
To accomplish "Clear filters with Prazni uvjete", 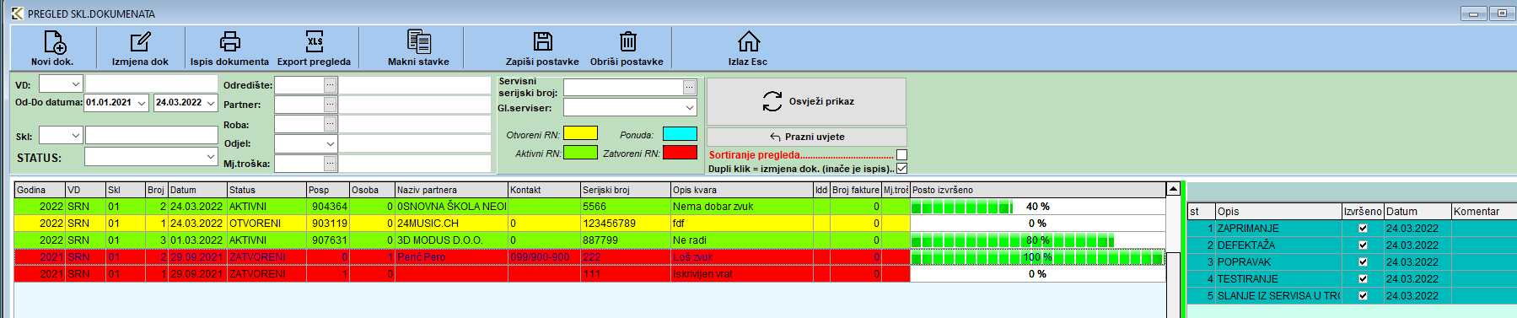I will point(806,137).
